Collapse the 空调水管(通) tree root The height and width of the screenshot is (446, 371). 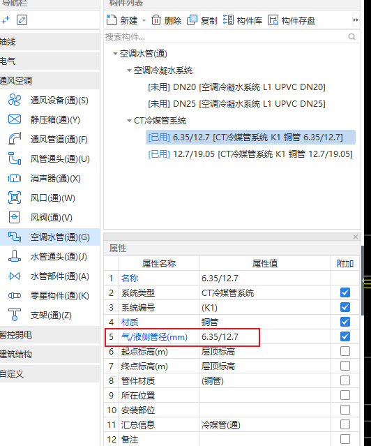tap(115, 54)
